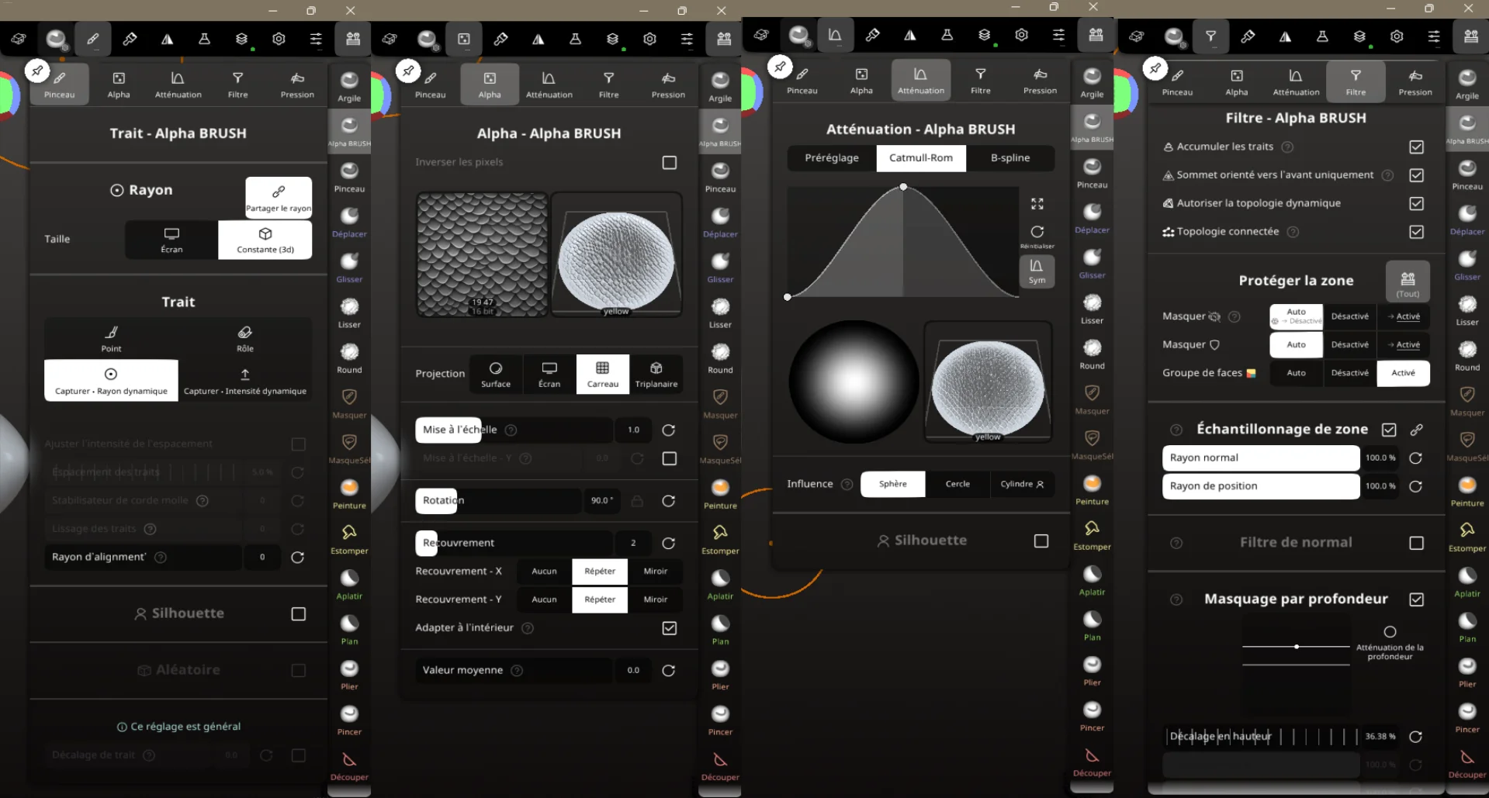Open Pinceau tab in the Filtre panel

click(1177, 82)
